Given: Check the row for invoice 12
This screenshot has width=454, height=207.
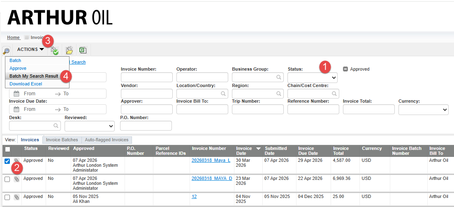Looking at the screenshot, I should [7, 198].
